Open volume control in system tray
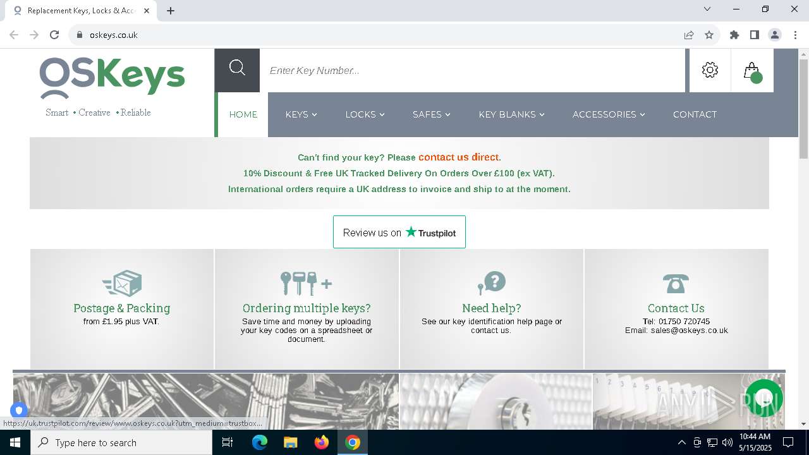Image resolution: width=809 pixels, height=455 pixels. pos(727,442)
